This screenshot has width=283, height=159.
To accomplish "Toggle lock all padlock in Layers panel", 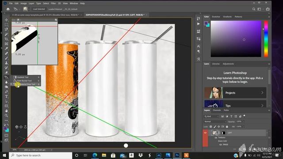I will (x=227, y=127).
